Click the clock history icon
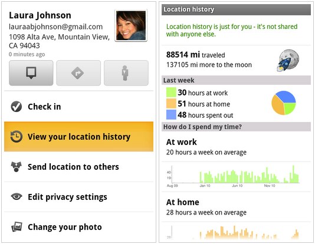The image size is (315, 244). pyautogui.click(x=17, y=137)
